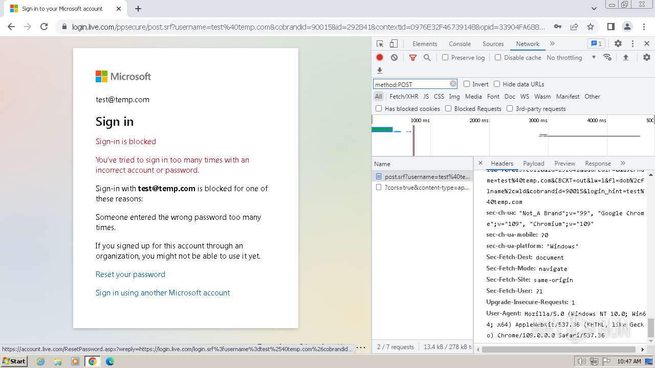Viewport: 655px width, 368px height.
Task: Select the ?cors=true request row
Action: pos(423,188)
